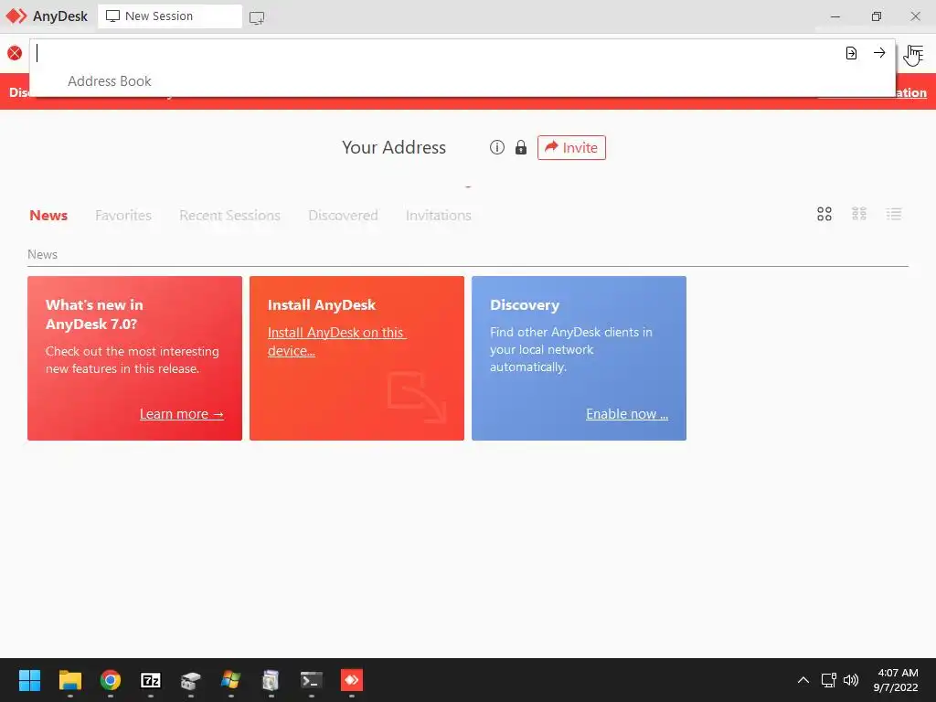Open the Recent Sessions tab

(x=229, y=216)
